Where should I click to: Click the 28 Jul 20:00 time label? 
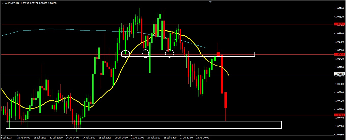202,138
